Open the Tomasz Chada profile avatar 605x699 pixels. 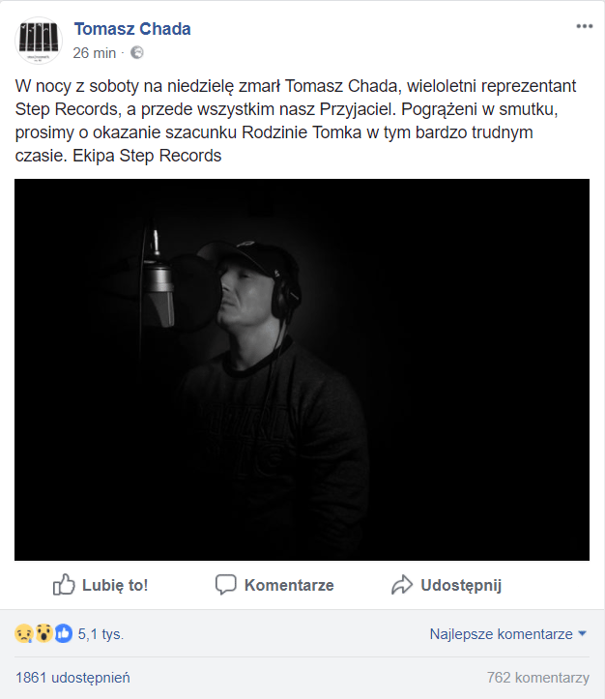pyautogui.click(x=40, y=40)
